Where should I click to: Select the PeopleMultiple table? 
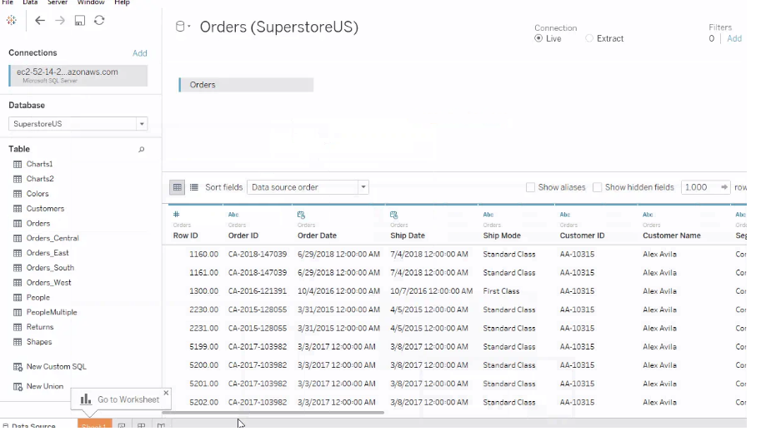[x=52, y=312]
